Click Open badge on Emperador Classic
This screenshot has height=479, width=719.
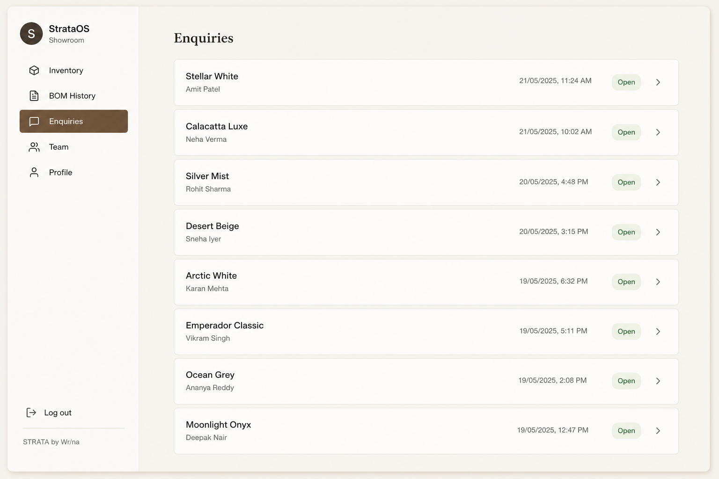click(626, 332)
